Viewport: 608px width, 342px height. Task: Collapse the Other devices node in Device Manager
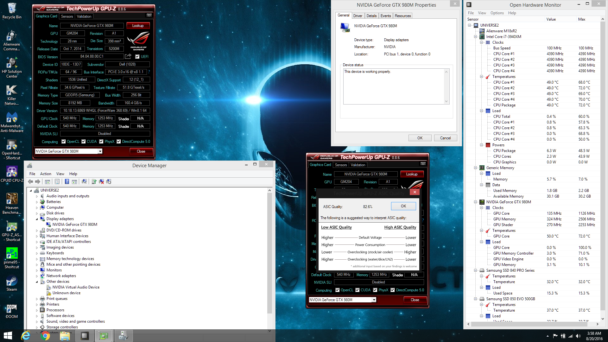tap(37, 282)
